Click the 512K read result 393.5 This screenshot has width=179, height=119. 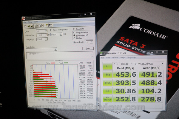[x=126, y=83]
